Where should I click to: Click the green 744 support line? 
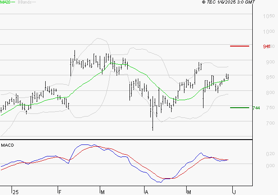(239, 107)
